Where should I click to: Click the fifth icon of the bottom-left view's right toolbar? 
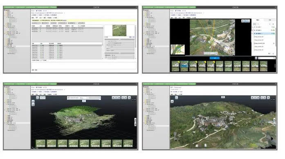tap(126, 97)
